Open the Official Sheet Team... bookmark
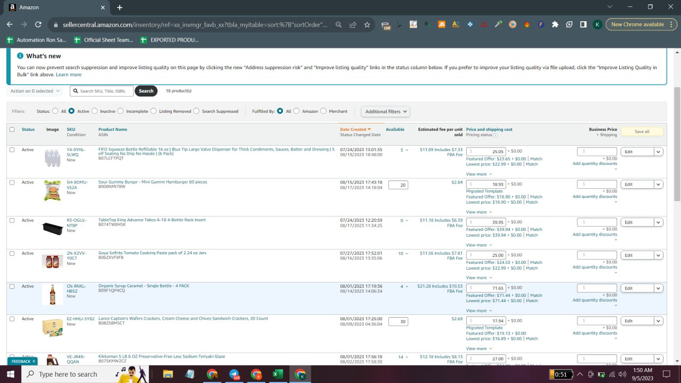This screenshot has width=681, height=383. pos(104,40)
